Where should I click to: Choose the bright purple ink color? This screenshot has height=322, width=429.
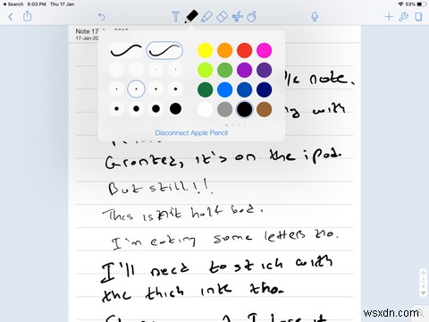[x=244, y=70]
